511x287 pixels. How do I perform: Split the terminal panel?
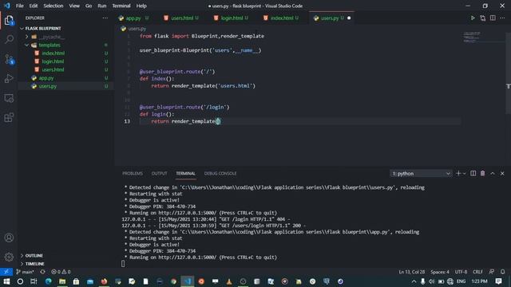pos(473,174)
